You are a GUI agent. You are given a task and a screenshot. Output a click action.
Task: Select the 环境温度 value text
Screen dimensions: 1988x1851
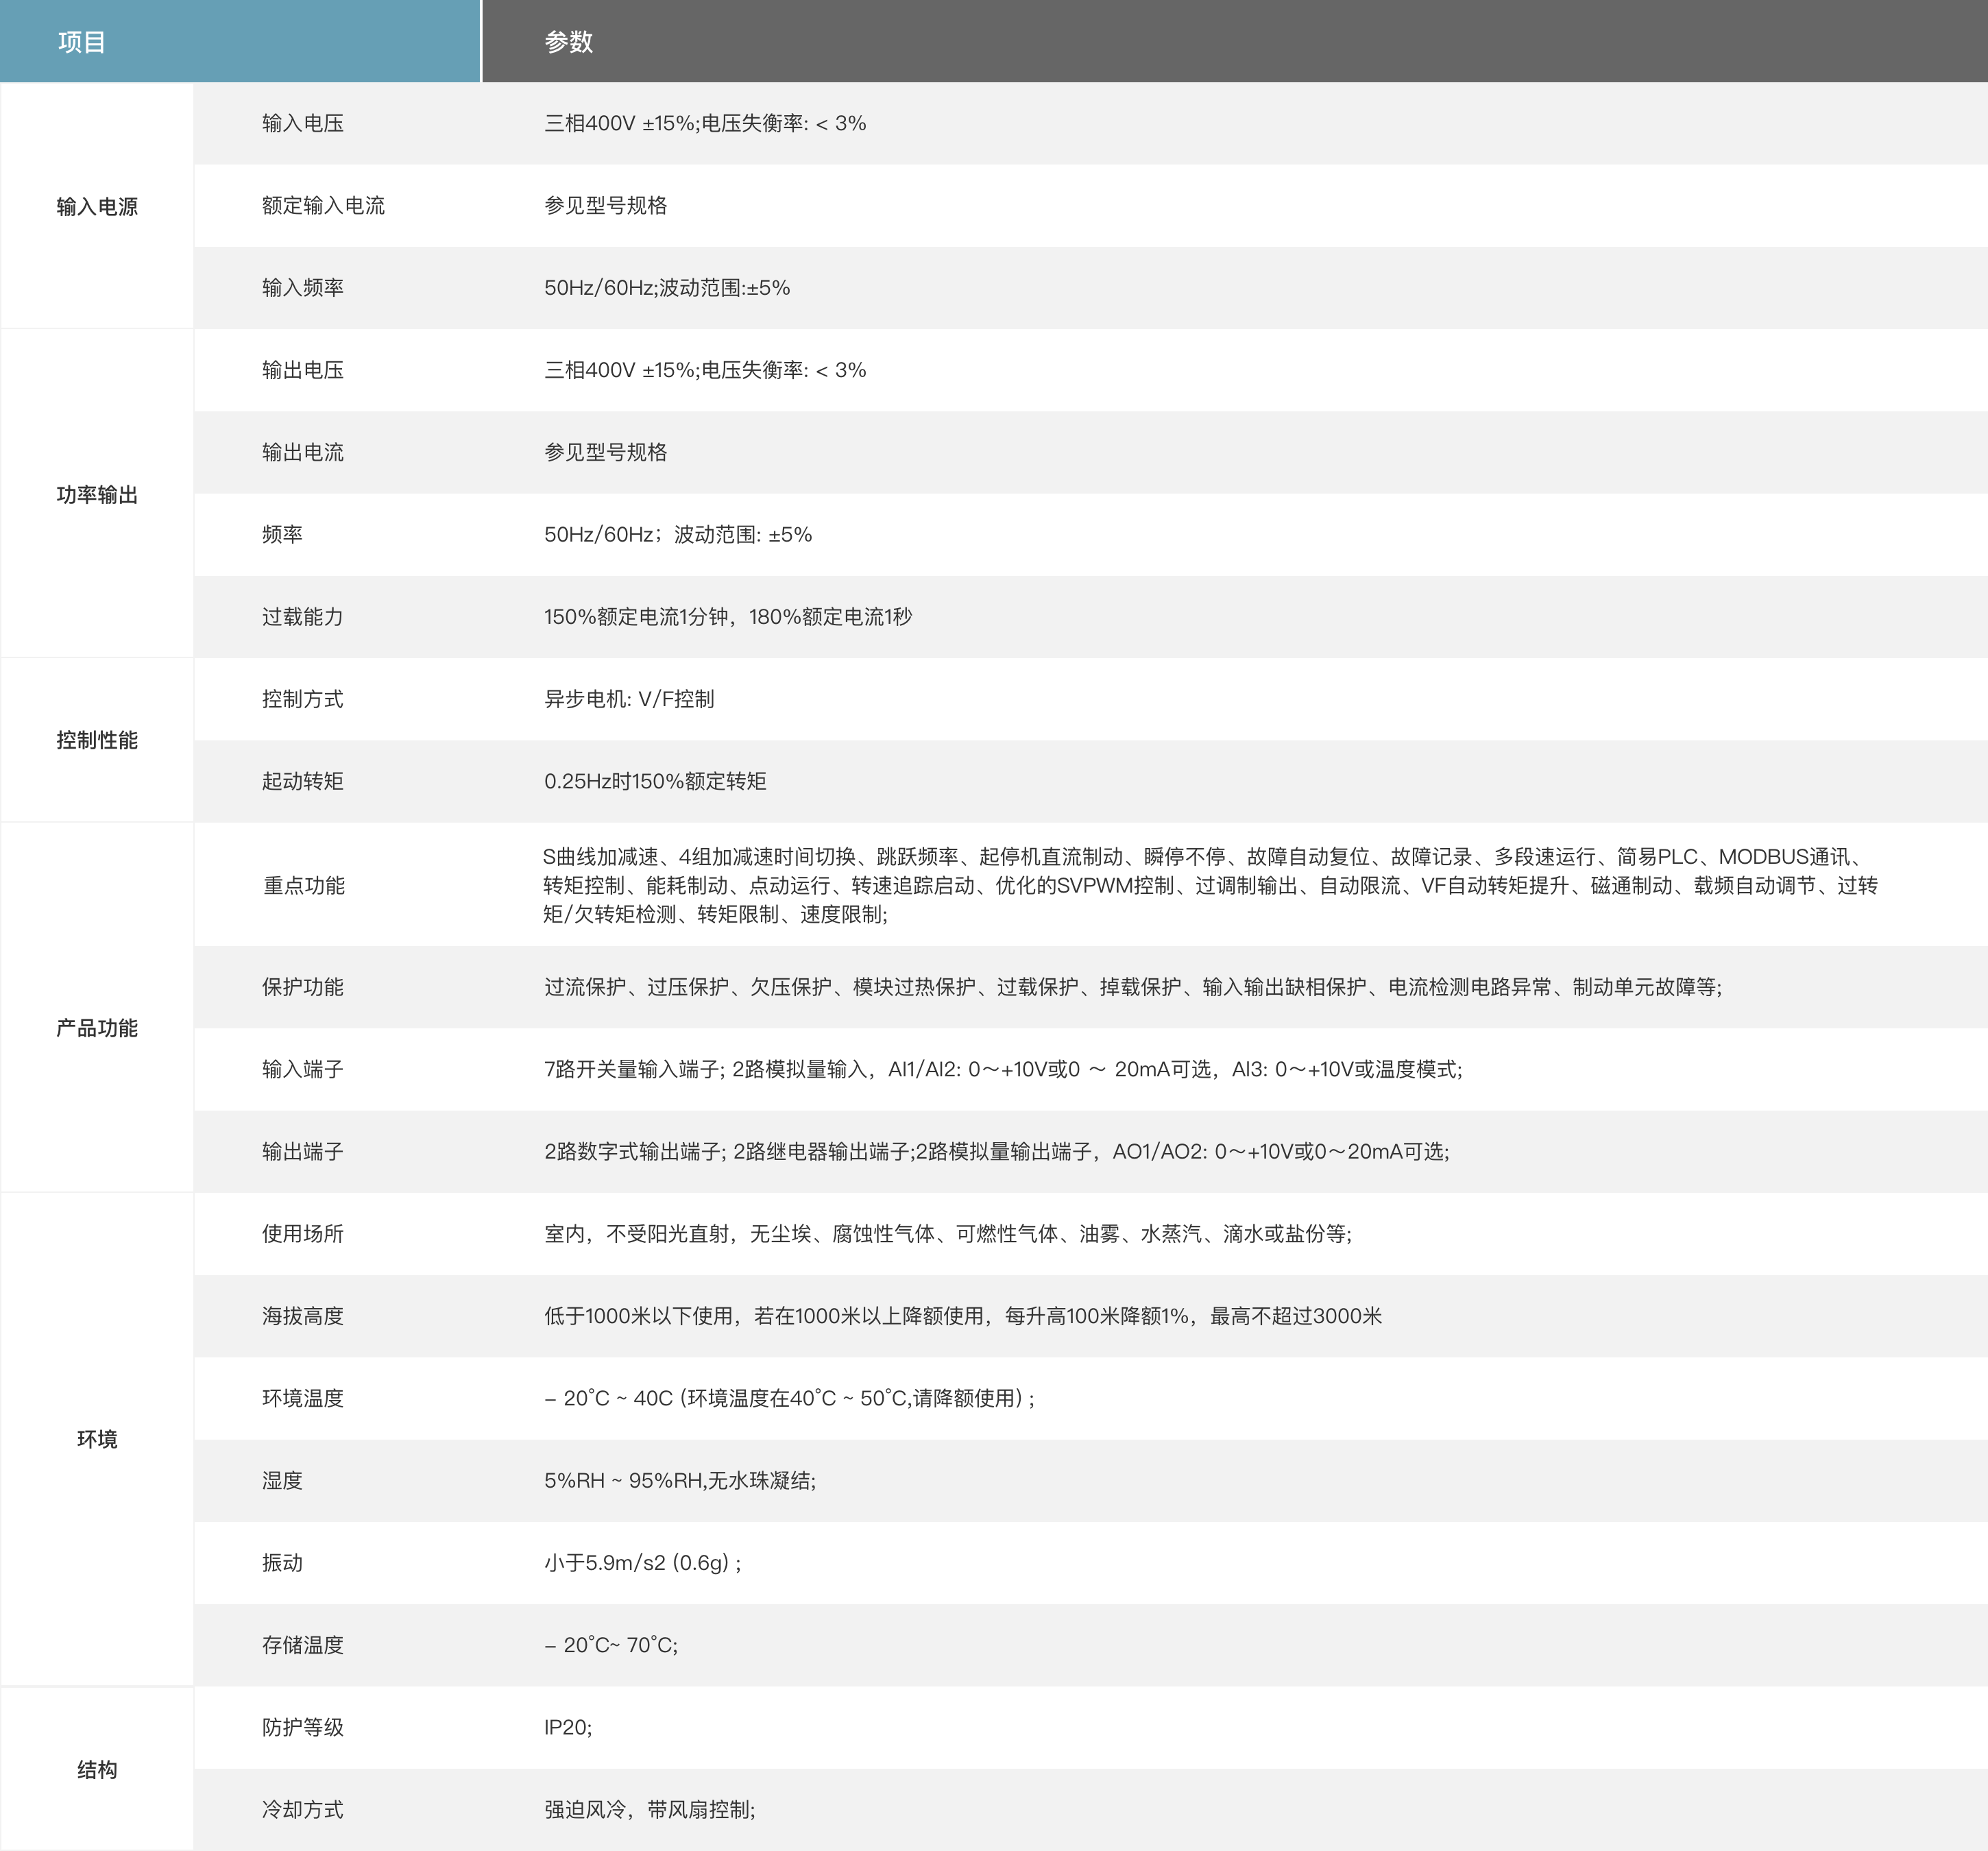click(x=789, y=1398)
